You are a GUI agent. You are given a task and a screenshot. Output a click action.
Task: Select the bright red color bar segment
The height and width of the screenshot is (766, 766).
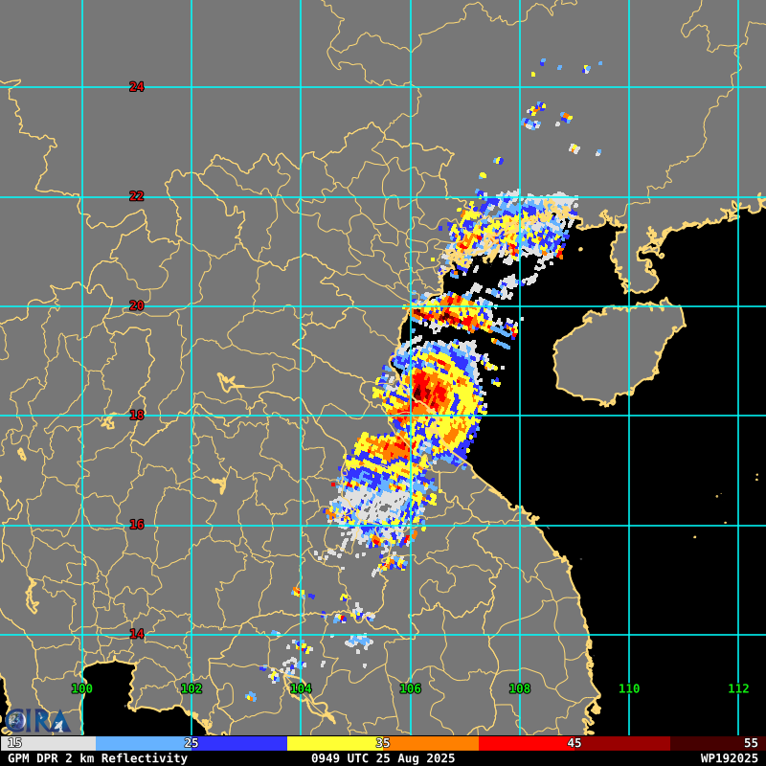[527, 744]
